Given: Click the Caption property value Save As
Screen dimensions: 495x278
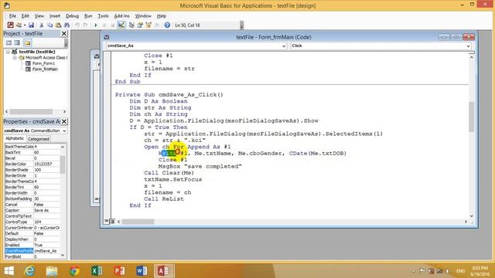Looking at the screenshot, I should (46, 210).
